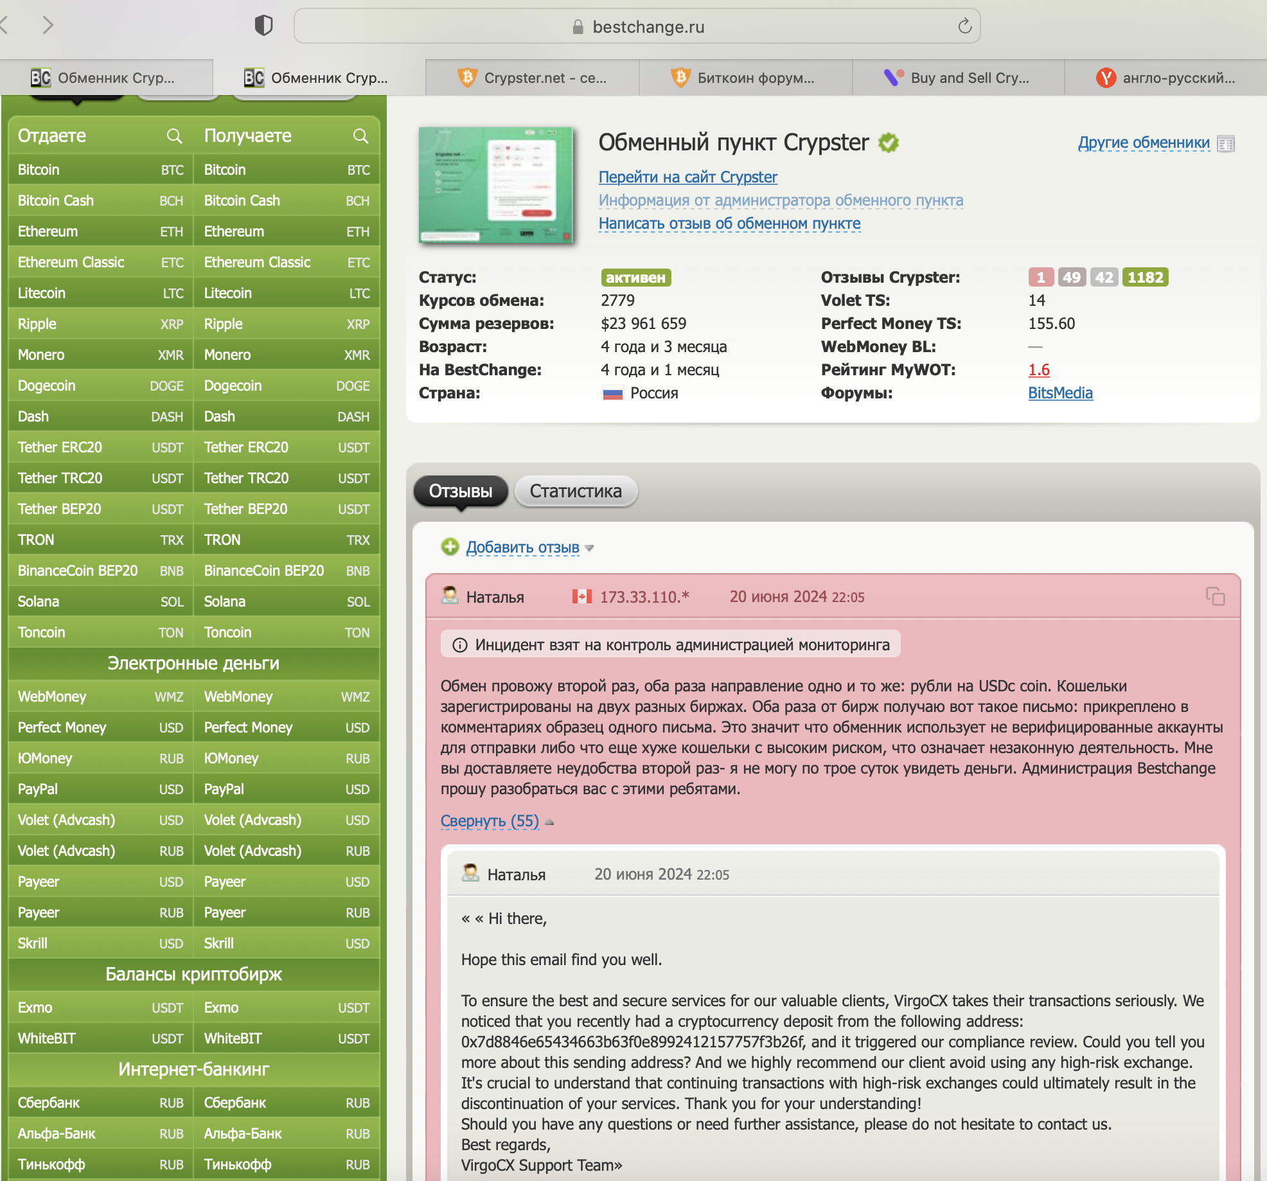The image size is (1267, 1181).
Task: Select Tether TRC20 in the Отдаете column
Action: pos(101,478)
